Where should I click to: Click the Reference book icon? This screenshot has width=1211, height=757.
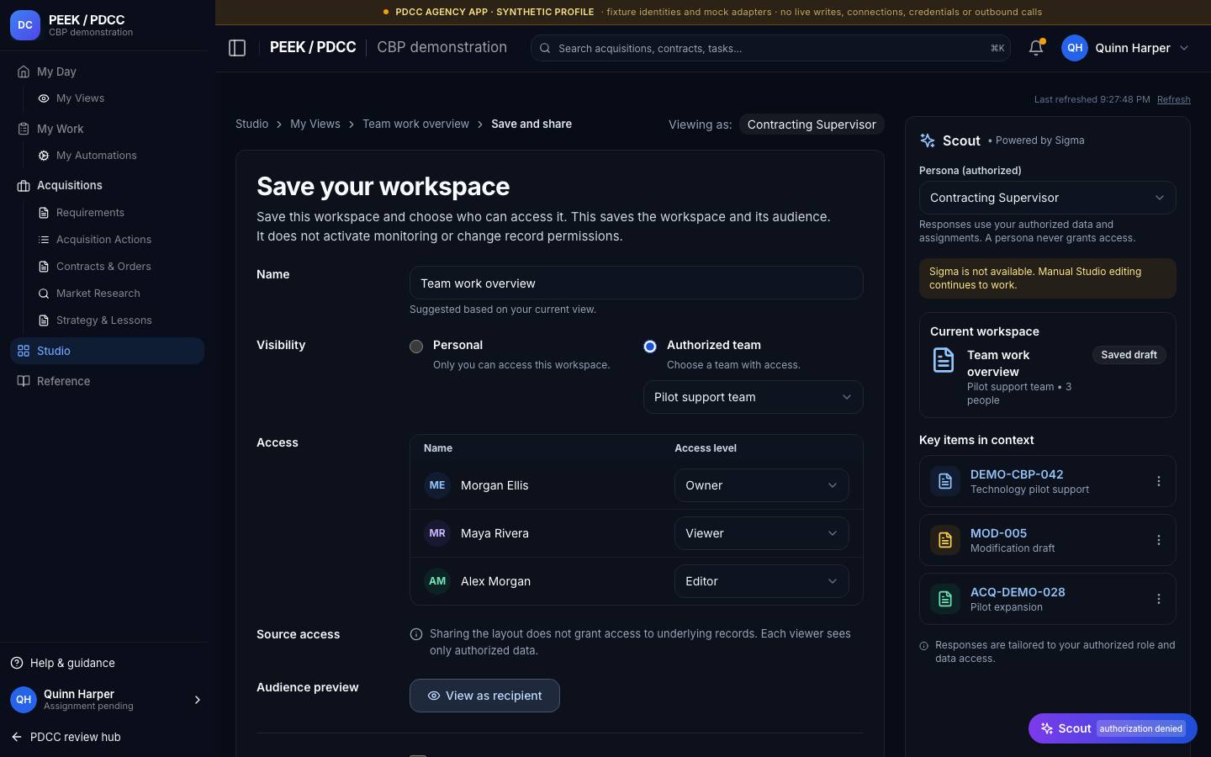tap(24, 381)
